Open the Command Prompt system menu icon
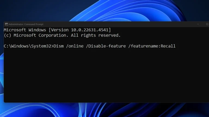 coord(7,24)
